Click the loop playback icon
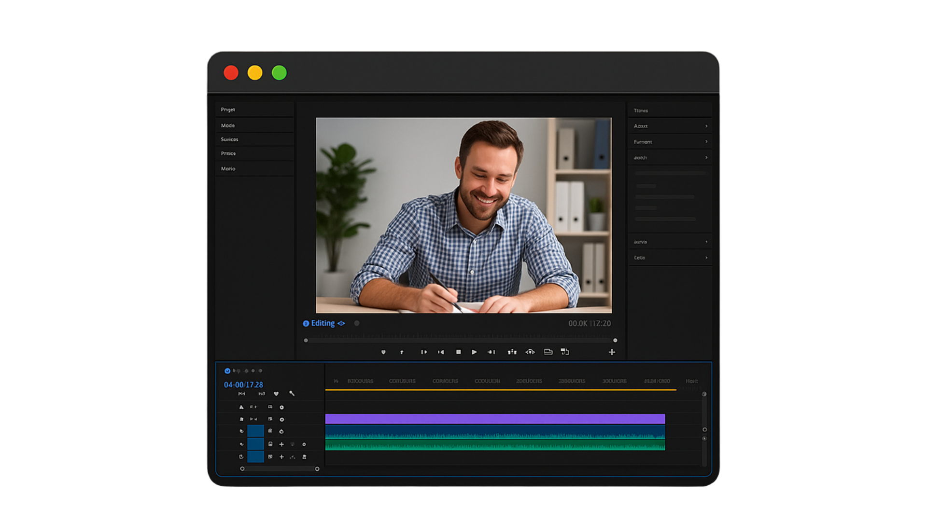This screenshot has width=927, height=521. pyautogui.click(x=530, y=352)
